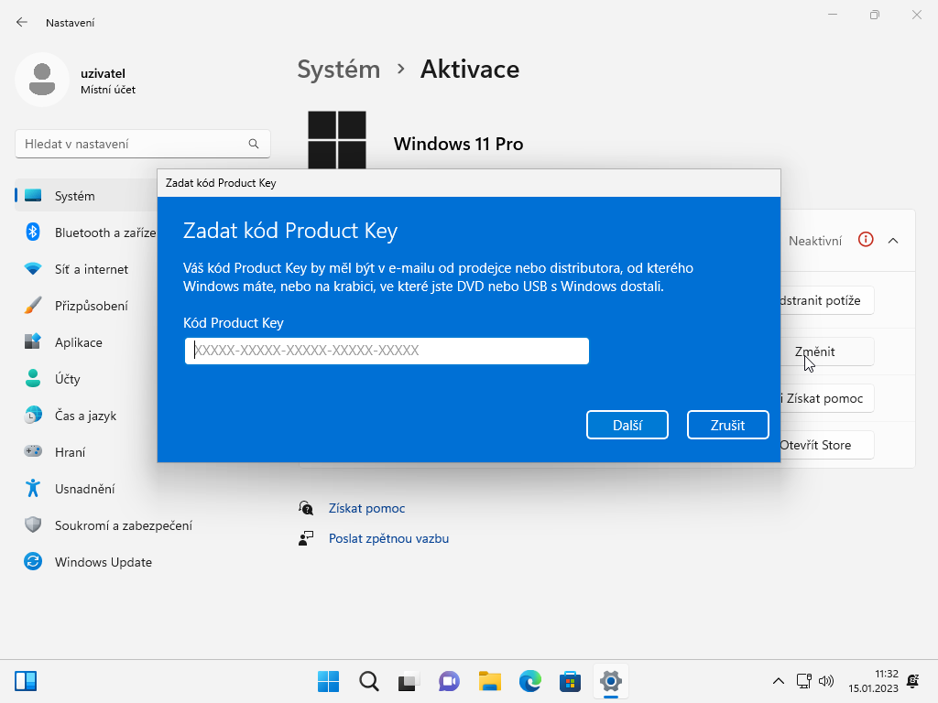Open the Hraní gaming controller icon
Viewport: 938px width, 703px height.
(x=33, y=452)
